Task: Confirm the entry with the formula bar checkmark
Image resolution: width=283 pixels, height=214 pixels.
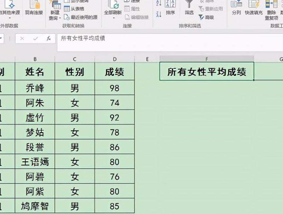Action: (x=36, y=39)
